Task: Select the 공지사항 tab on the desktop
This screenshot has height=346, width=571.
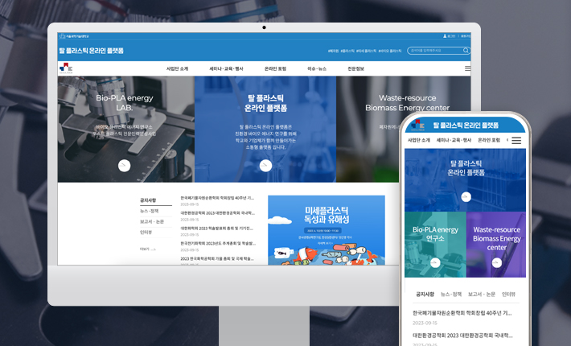Action: 148,200
